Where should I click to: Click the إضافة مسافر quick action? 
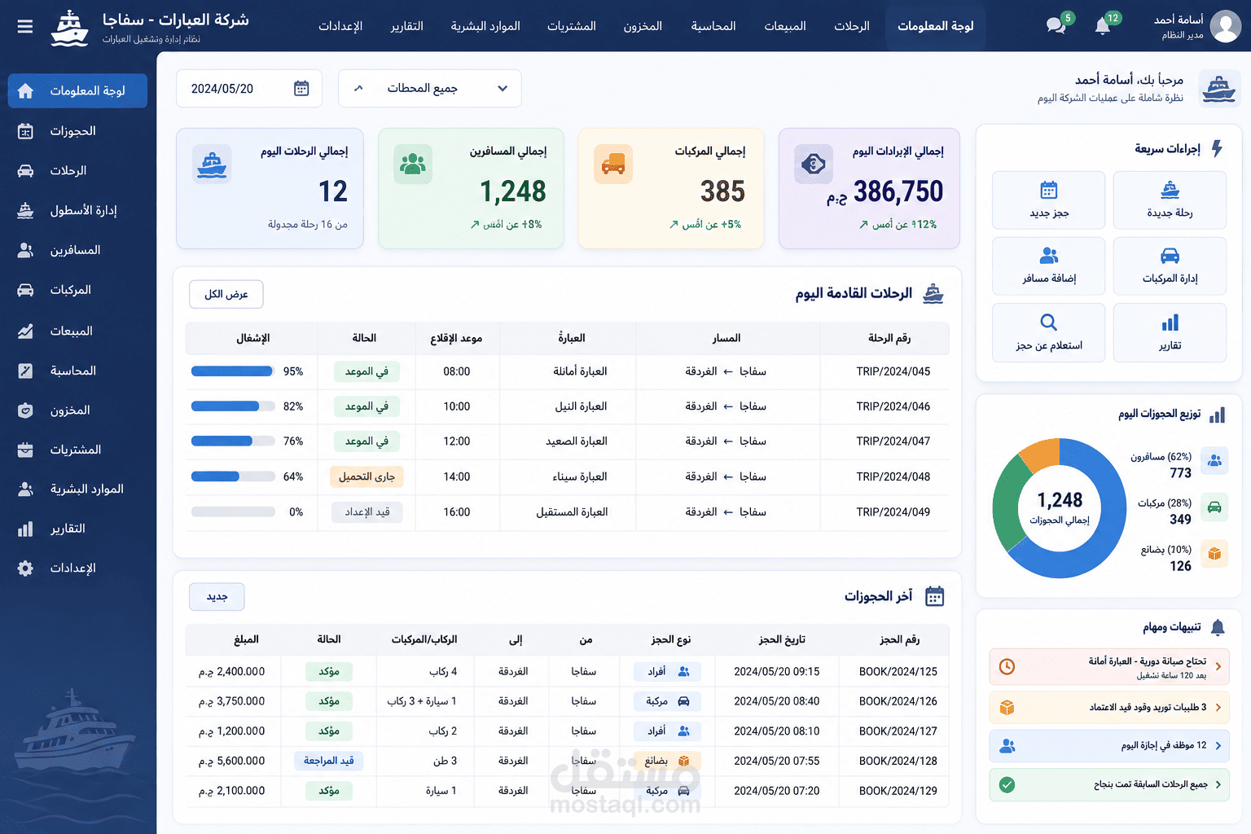(1049, 266)
